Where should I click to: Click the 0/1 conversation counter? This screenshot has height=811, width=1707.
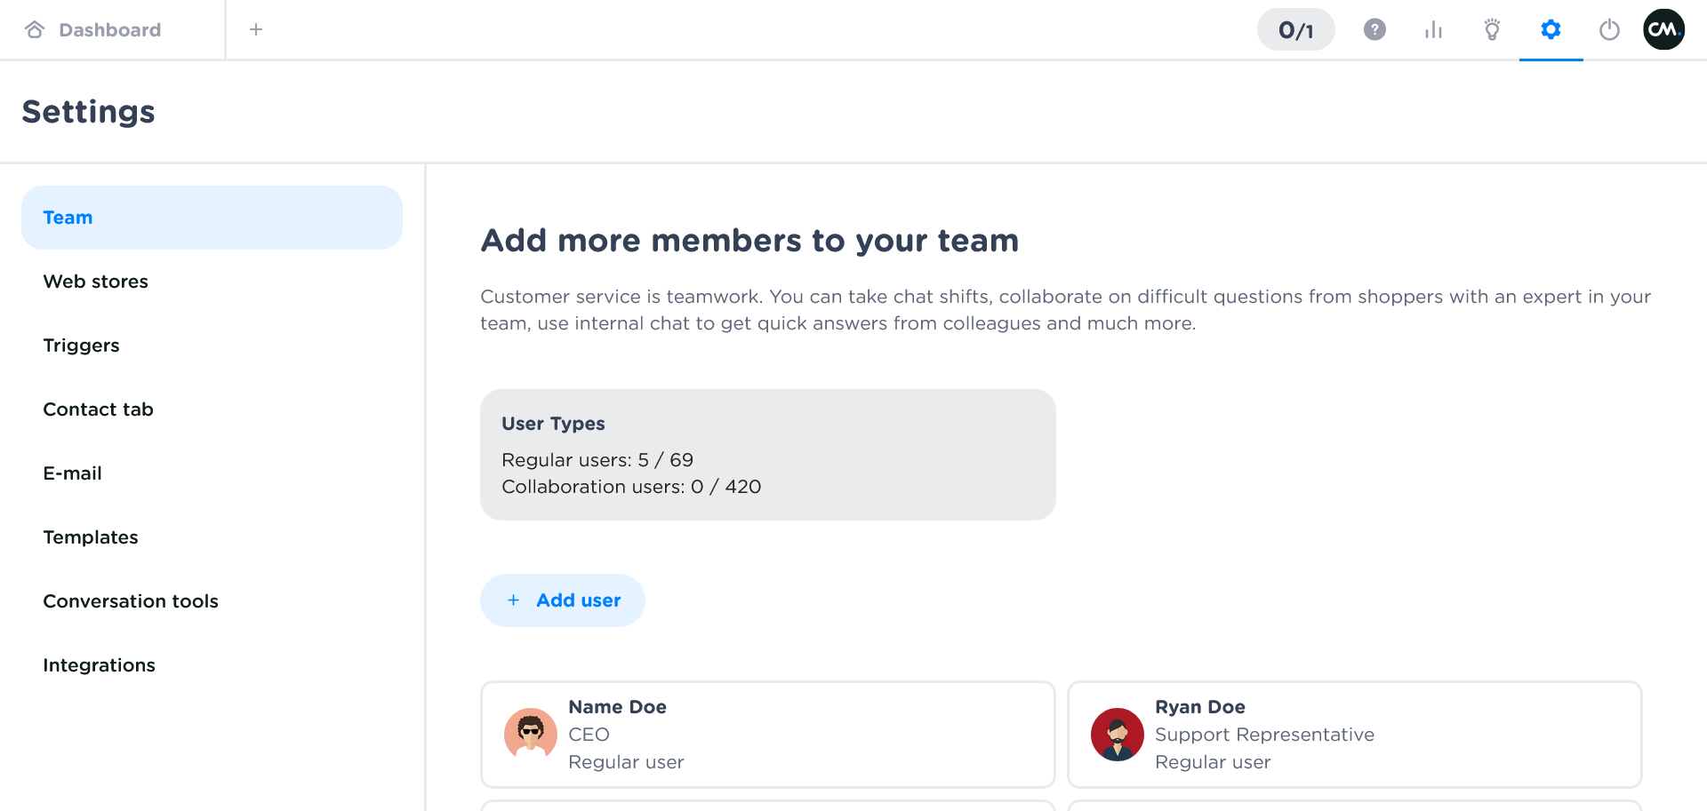1295,30
